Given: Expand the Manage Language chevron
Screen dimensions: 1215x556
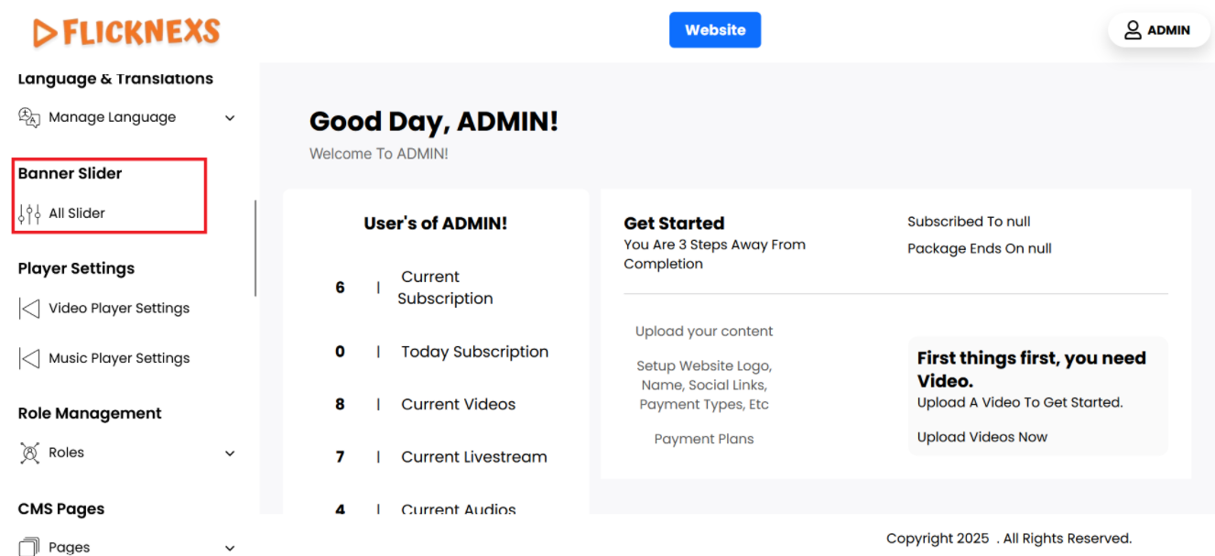Looking at the screenshot, I should tap(230, 118).
